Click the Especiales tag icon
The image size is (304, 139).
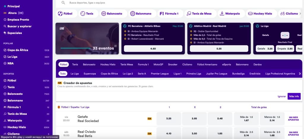point(5,33)
